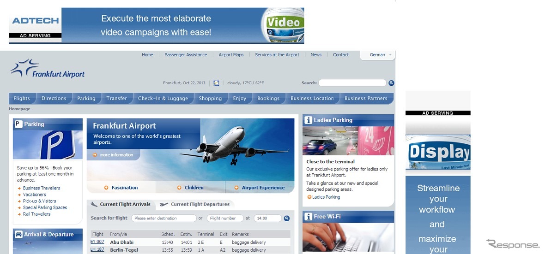Open flight LH 187 details
The image size is (545, 254).
click(97, 249)
